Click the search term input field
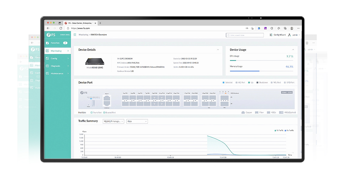This screenshot has width=337, height=176. point(245,35)
